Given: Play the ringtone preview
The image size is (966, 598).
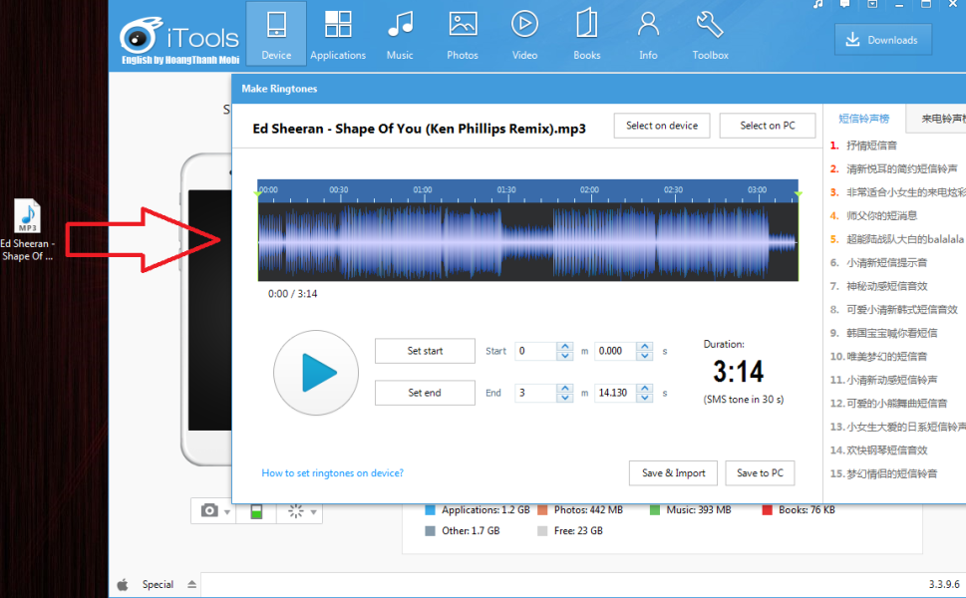Looking at the screenshot, I should point(316,373).
